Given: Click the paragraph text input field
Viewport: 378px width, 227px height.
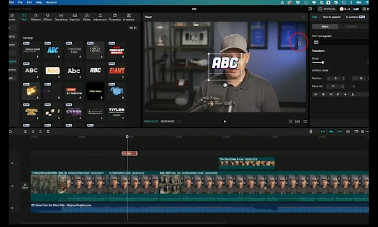Looking at the screenshot, I should point(340,42).
